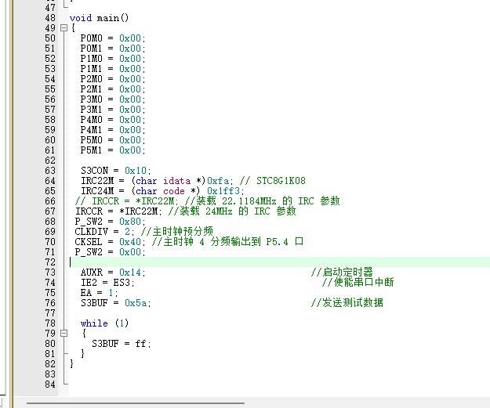Click the commented-out 'IRCCR' line 66

click(207, 201)
